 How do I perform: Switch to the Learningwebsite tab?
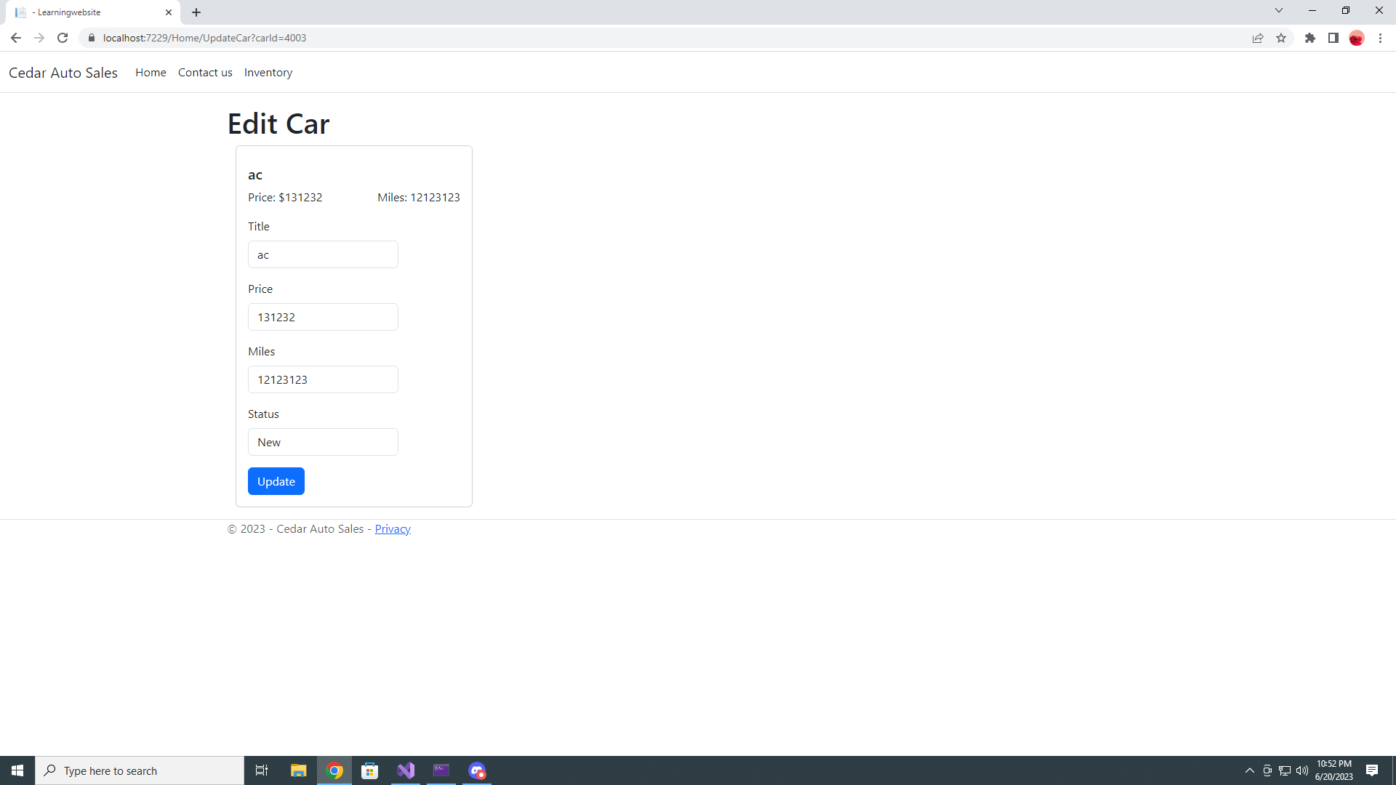(x=87, y=12)
